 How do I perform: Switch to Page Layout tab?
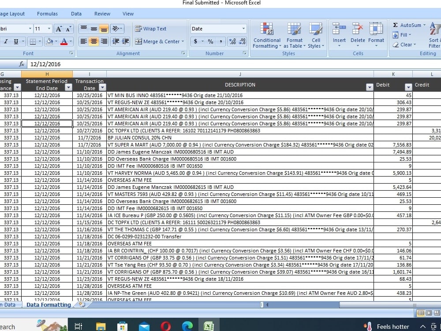pos(12,14)
